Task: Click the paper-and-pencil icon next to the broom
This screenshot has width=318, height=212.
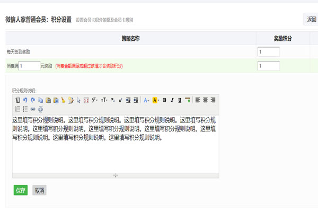Action: 71,100
